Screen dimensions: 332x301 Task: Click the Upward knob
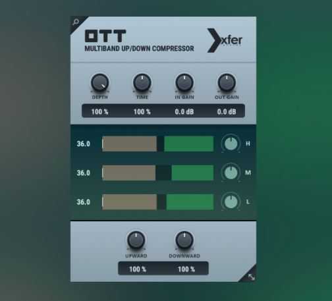point(136,240)
